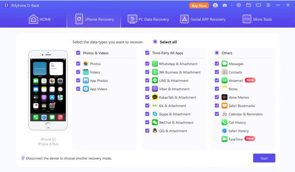Click the WhatsApp icon
The image size is (295, 172).
[x=155, y=64]
